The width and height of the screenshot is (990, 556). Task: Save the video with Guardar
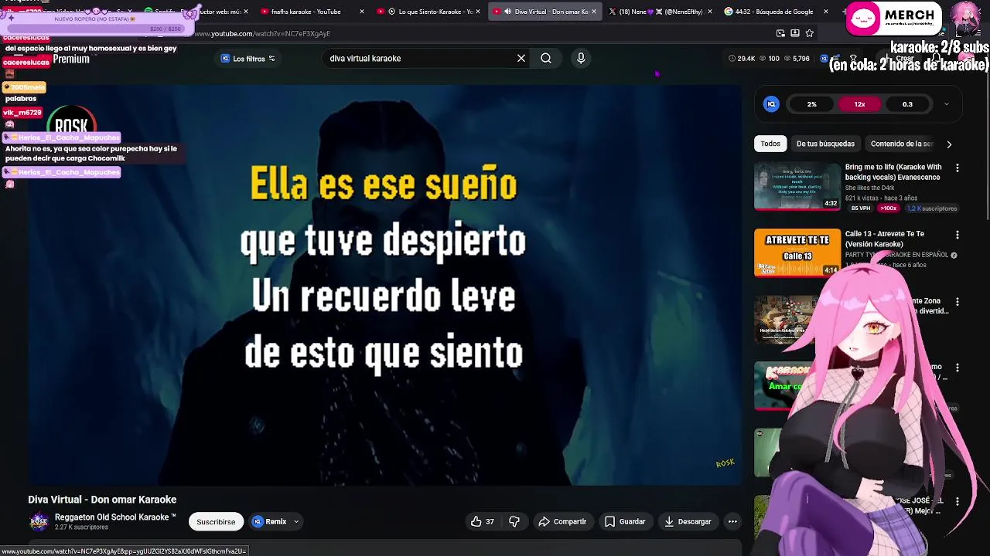click(625, 522)
